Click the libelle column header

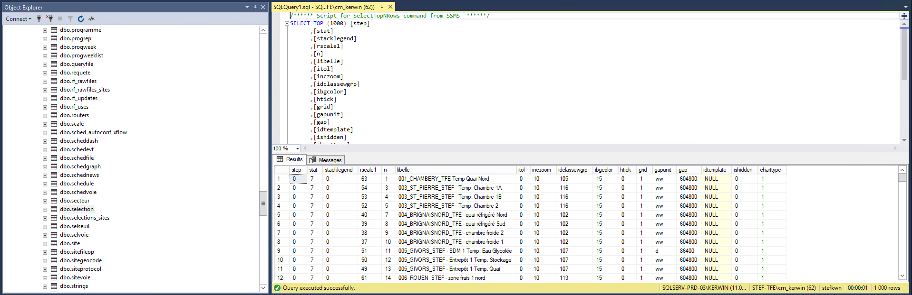(x=403, y=170)
